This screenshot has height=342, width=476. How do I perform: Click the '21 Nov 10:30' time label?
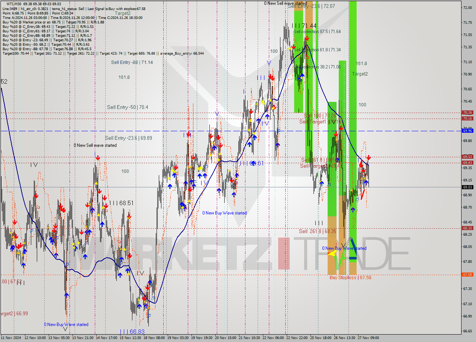coord(250,338)
